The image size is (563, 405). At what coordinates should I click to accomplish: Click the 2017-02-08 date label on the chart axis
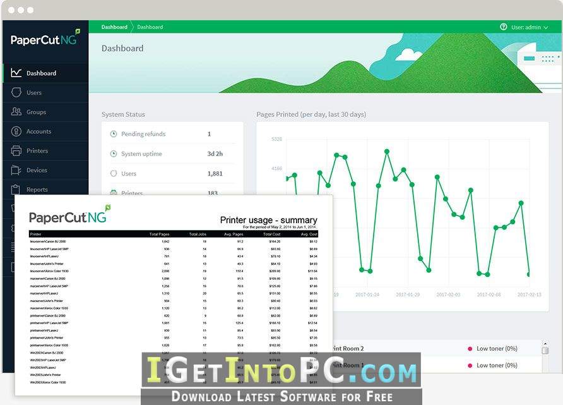point(489,294)
